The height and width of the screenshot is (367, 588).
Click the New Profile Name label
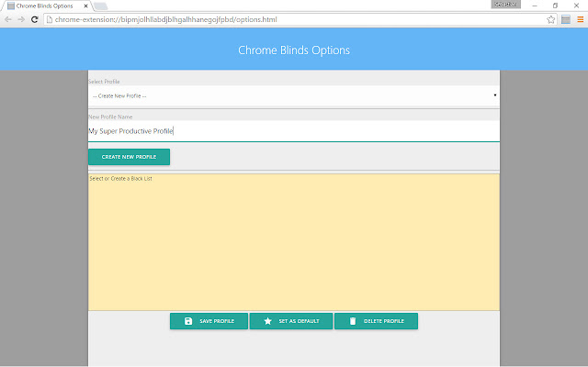110,117
